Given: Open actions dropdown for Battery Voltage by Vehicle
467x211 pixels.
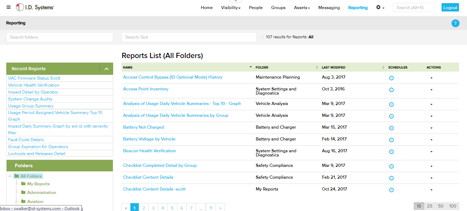Looking at the screenshot, I should (431, 140).
